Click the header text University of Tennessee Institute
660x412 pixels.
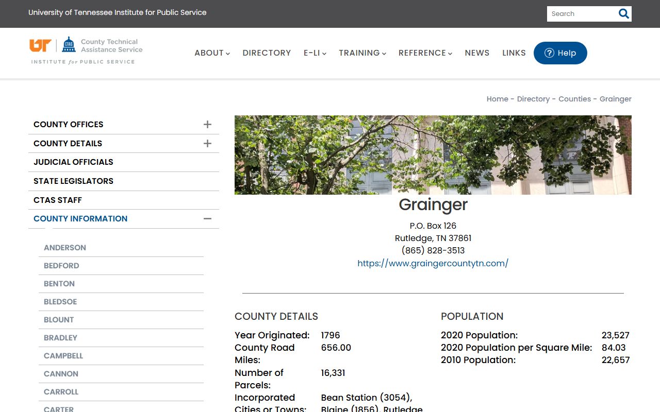point(118,12)
